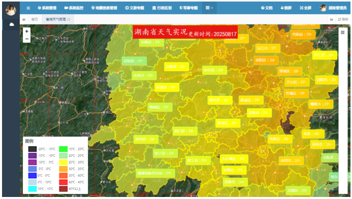Screen dimensions: 352x199
Task: Click the 天心区 : 27 label
Action: coord(297,82)
